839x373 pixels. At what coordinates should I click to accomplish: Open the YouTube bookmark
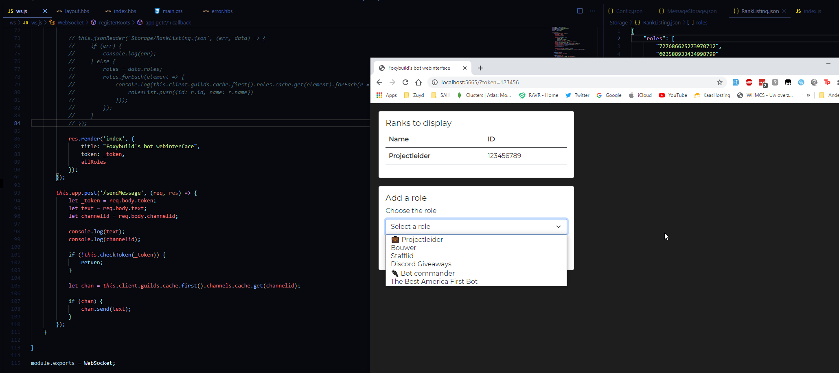pos(673,95)
